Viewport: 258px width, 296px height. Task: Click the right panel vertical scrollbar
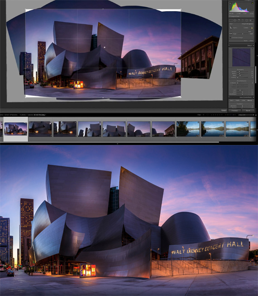[x=256, y=75]
